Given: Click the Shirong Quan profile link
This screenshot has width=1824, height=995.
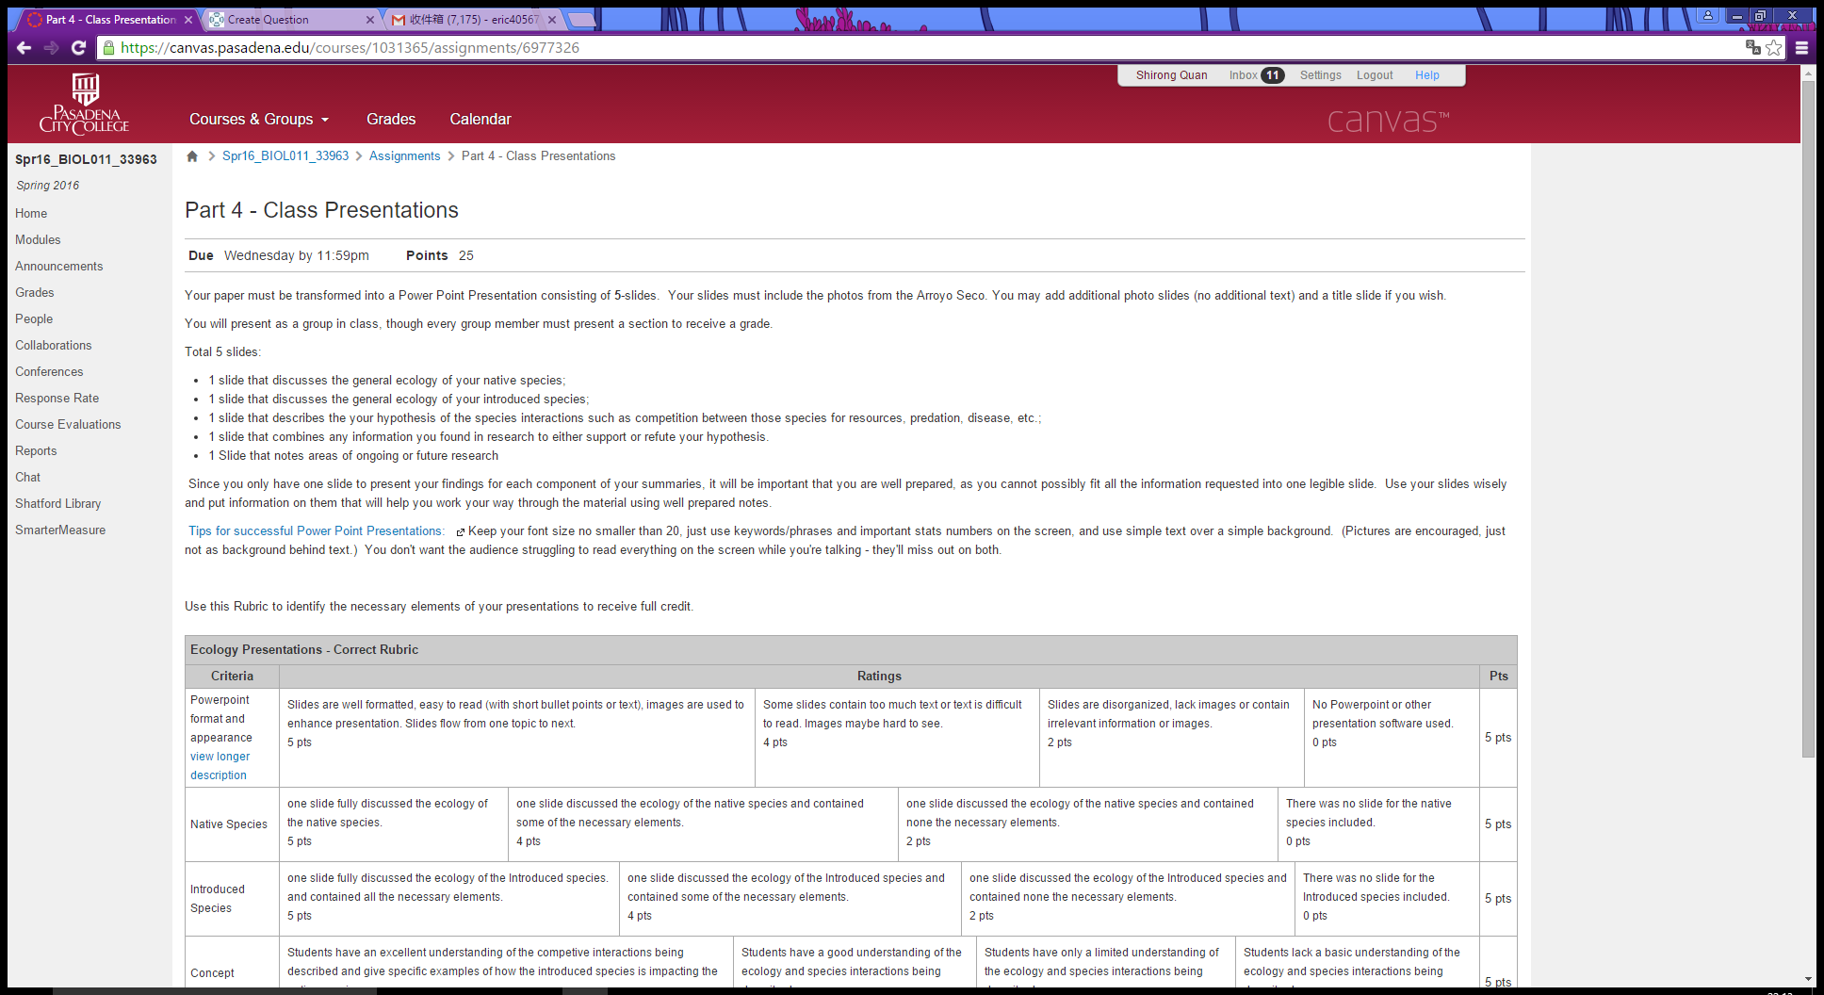Looking at the screenshot, I should coord(1171,75).
